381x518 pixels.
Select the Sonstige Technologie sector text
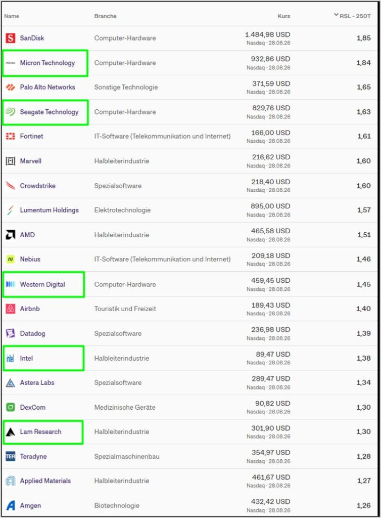pos(126,87)
